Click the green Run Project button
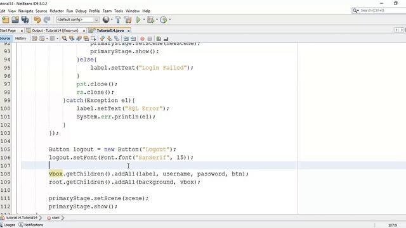Viewport: 406px width, 228px height. click(138, 20)
